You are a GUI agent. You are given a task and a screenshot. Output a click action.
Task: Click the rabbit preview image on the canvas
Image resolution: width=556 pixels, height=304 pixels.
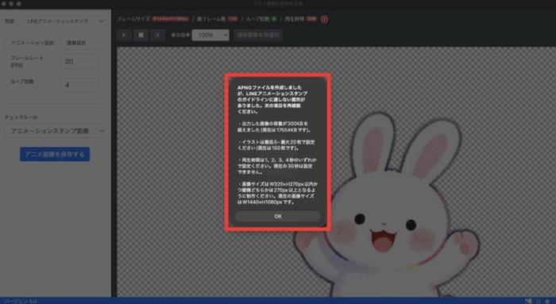(x=387, y=204)
